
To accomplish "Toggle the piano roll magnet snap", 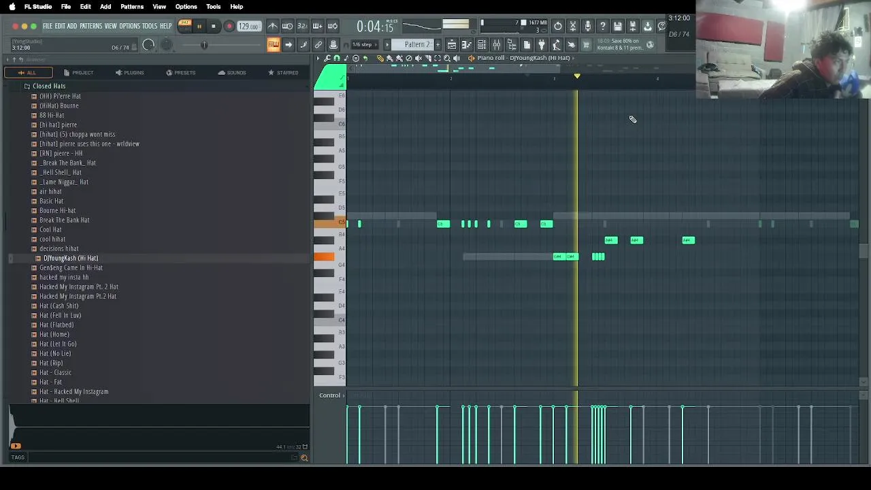I will (x=337, y=59).
